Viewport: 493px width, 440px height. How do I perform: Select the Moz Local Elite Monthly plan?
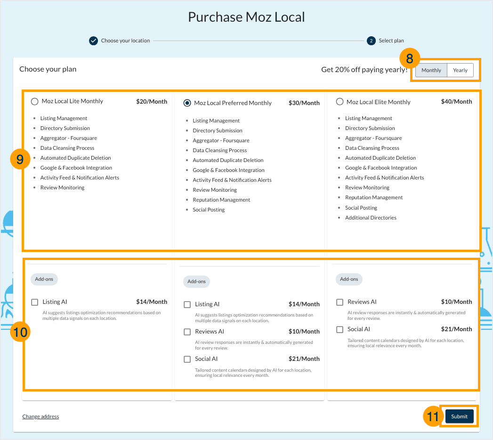(x=339, y=101)
